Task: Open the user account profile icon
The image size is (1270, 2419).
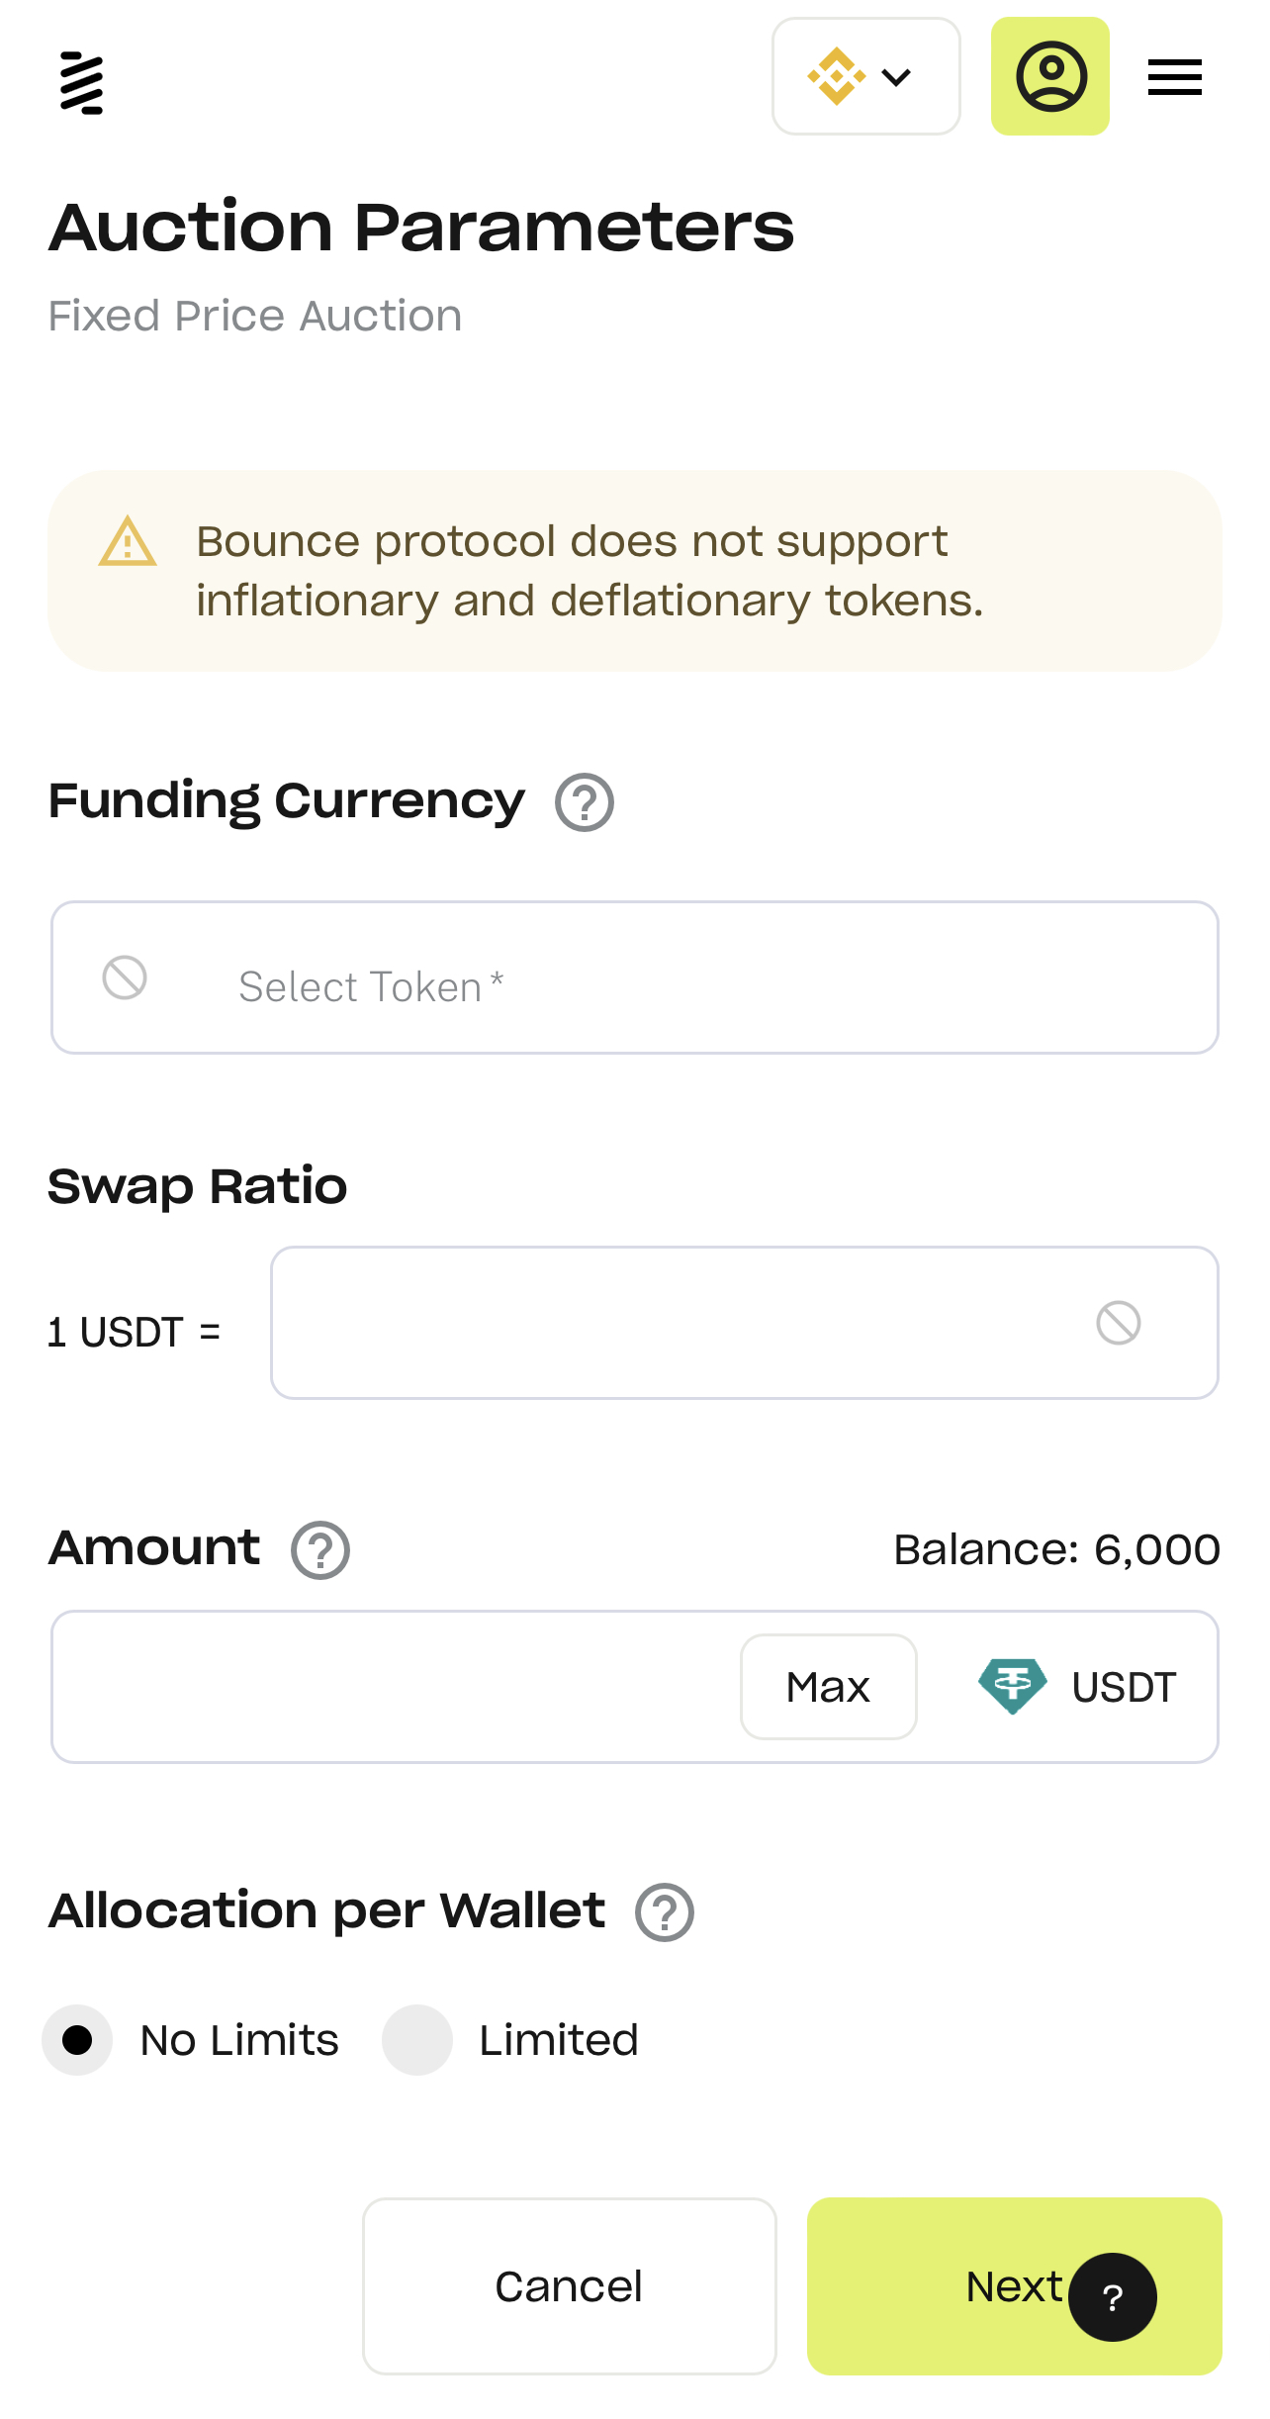Action: tap(1050, 76)
